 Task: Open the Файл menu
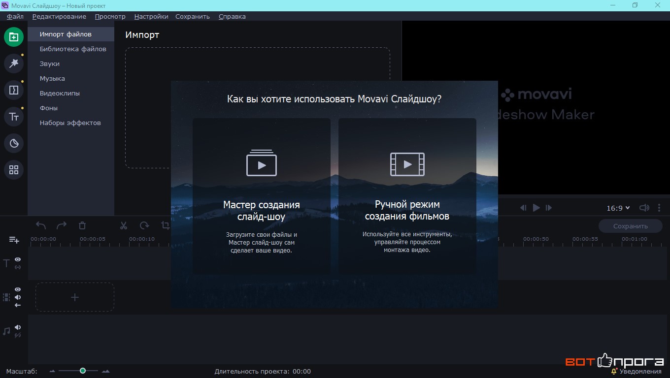click(15, 16)
